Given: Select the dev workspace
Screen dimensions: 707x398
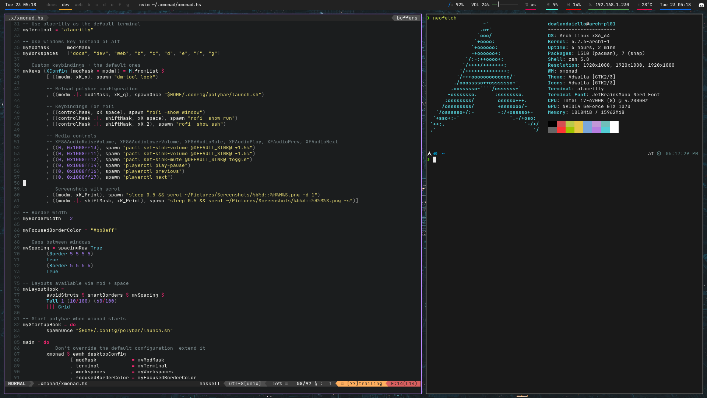Looking at the screenshot, I should [x=66, y=5].
